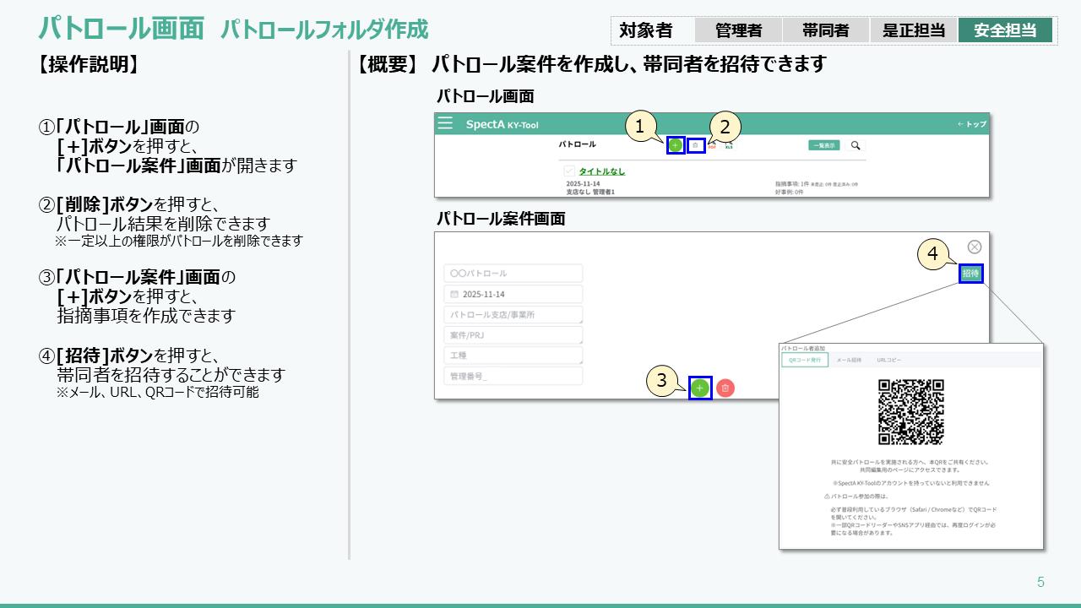Tick the checkbox next to タイトルなし
This screenshot has width=1081, height=608.
[x=569, y=171]
